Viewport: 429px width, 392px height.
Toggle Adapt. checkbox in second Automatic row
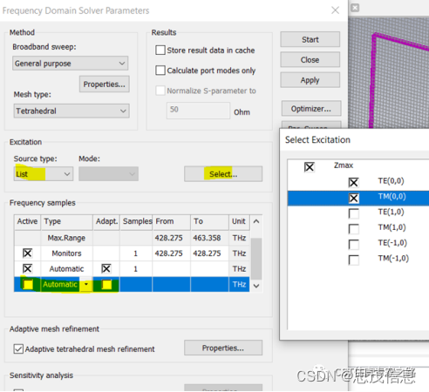(x=106, y=268)
